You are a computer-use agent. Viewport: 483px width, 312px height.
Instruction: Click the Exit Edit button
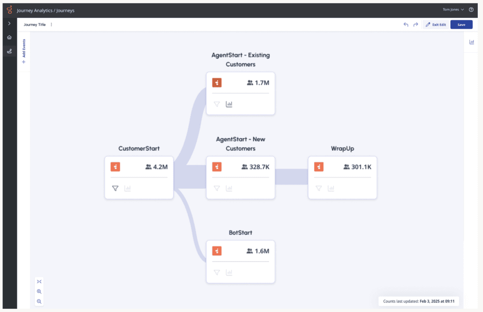tap(435, 25)
